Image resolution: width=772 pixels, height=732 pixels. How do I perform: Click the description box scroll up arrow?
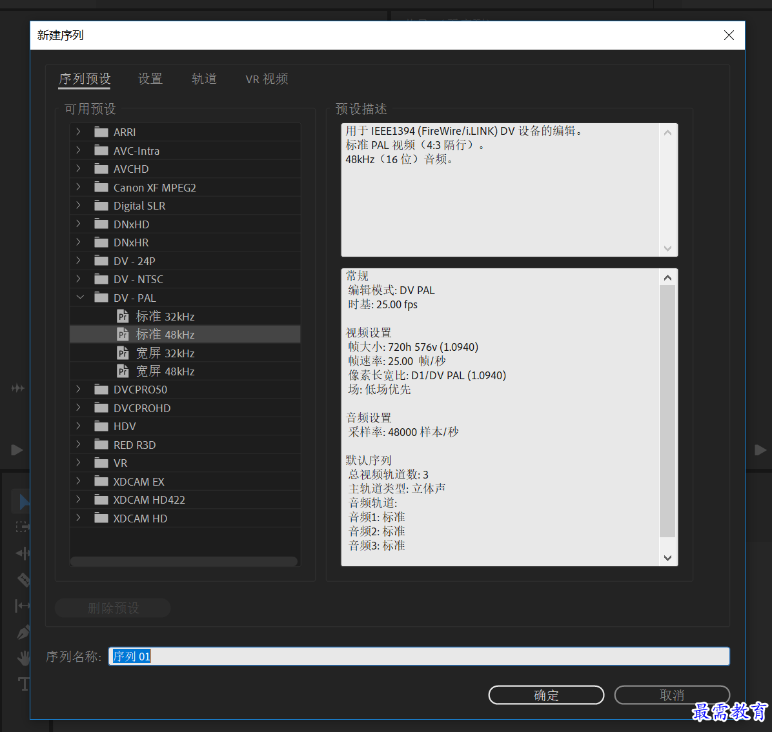(667, 132)
